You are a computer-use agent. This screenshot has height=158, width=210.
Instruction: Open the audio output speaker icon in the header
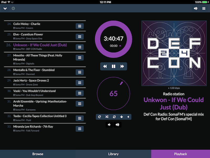[196, 8]
